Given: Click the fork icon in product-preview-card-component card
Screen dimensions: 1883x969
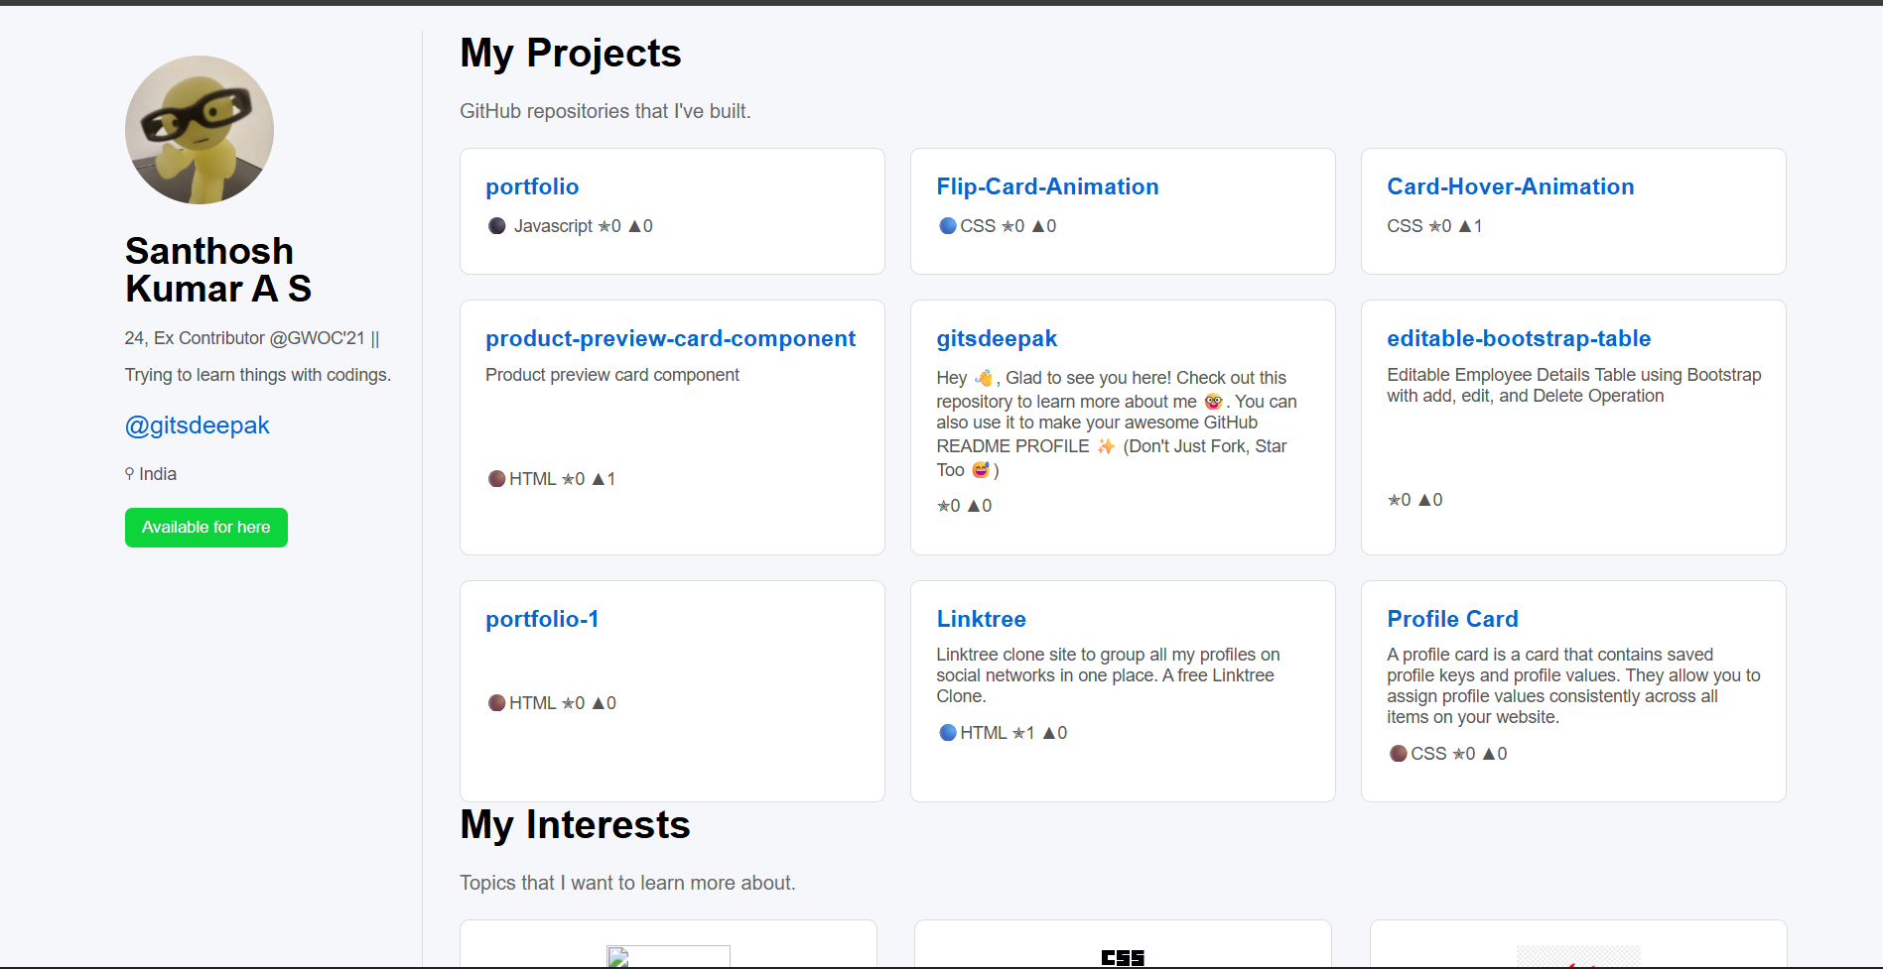Looking at the screenshot, I should 599,479.
